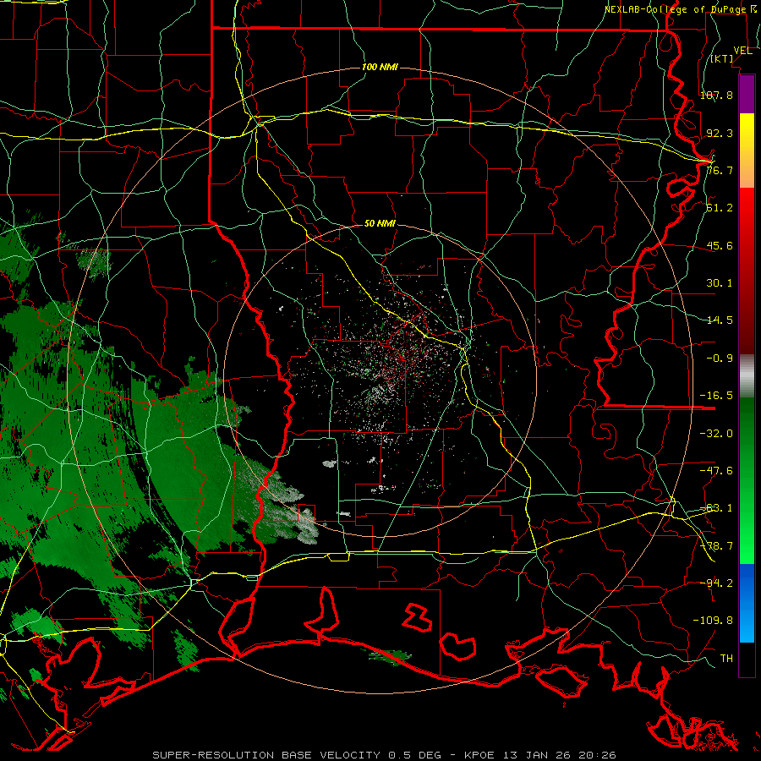Click the 30.1 legend value

(720, 283)
